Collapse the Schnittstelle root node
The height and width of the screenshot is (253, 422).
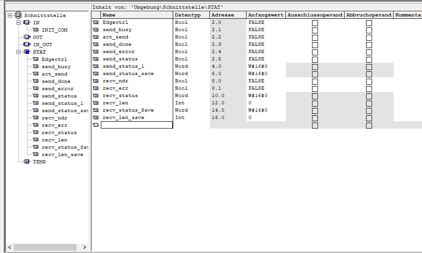point(10,15)
